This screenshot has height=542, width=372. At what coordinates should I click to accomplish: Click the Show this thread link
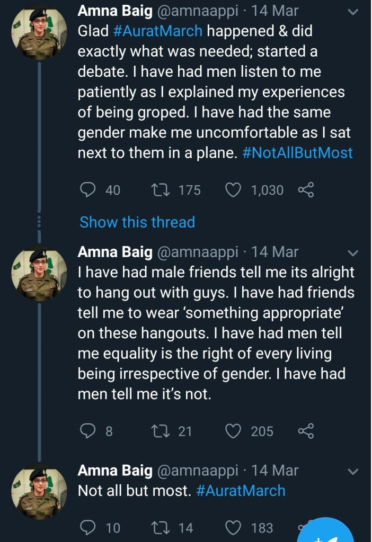[137, 222]
